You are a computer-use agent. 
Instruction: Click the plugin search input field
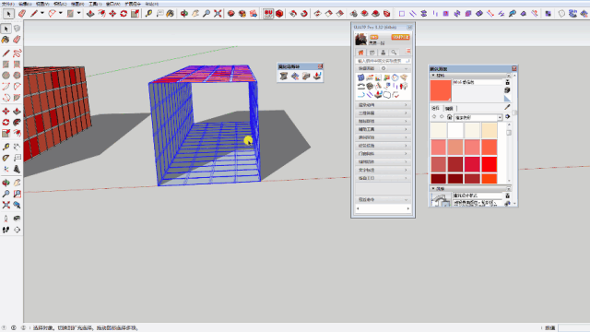tap(383, 61)
